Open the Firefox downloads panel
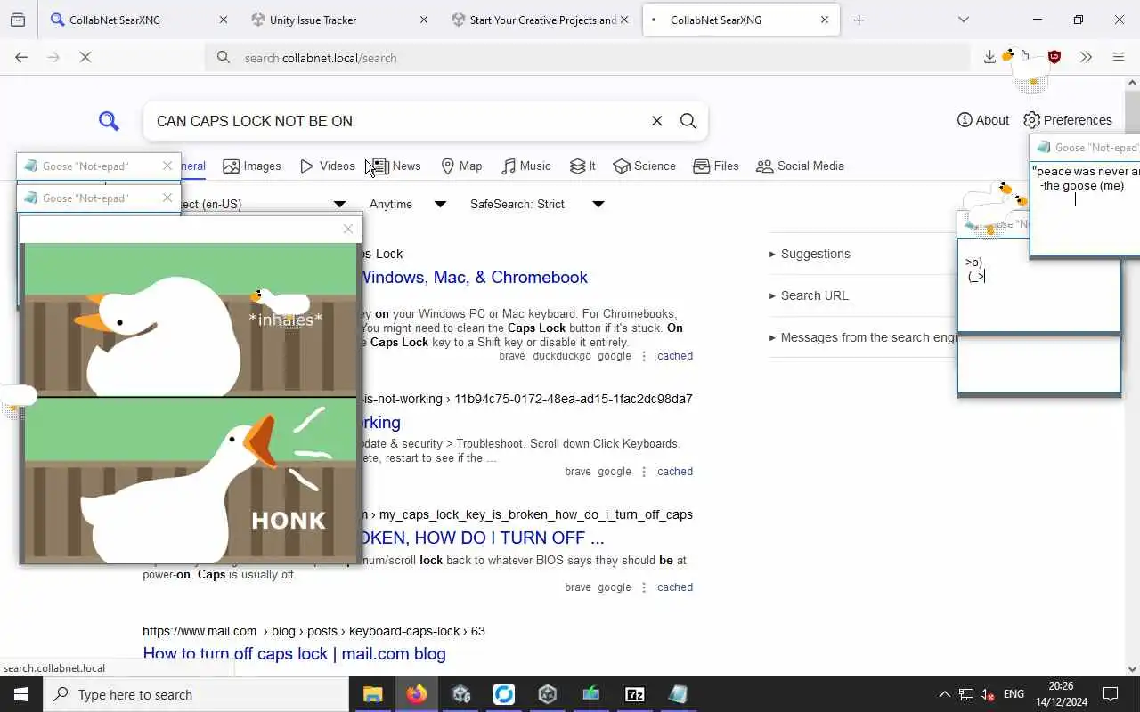The image size is (1140, 712). pos(989,57)
